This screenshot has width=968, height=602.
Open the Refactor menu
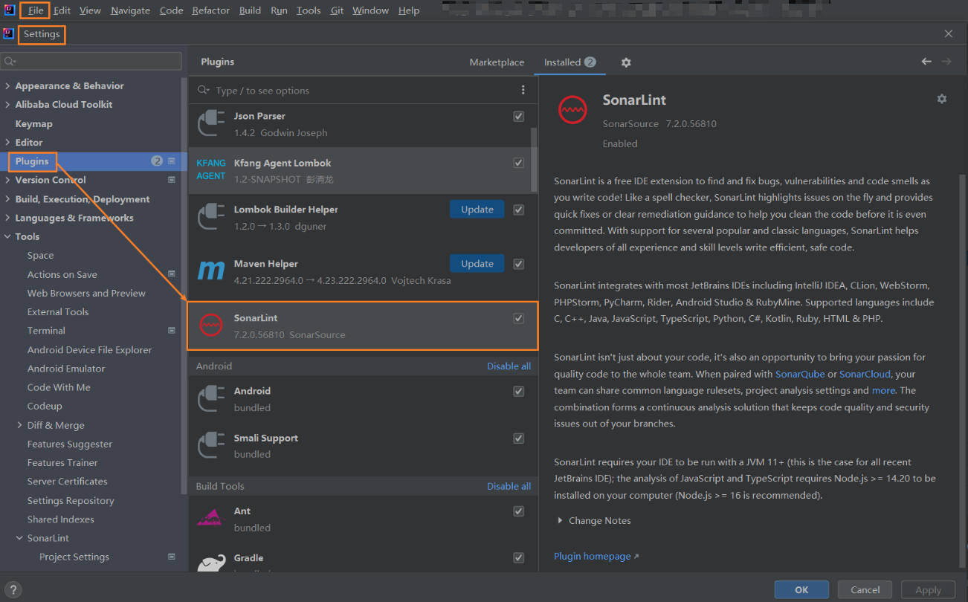(210, 10)
